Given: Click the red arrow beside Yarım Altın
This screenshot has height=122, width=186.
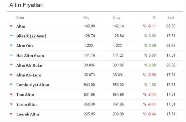Looking at the screenshot, I should point(11,104).
